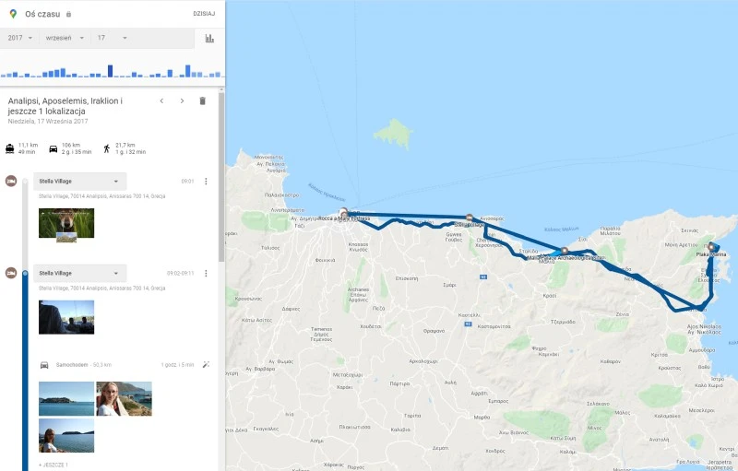Open the bar chart statistics icon
738x471 pixels.
click(209, 39)
